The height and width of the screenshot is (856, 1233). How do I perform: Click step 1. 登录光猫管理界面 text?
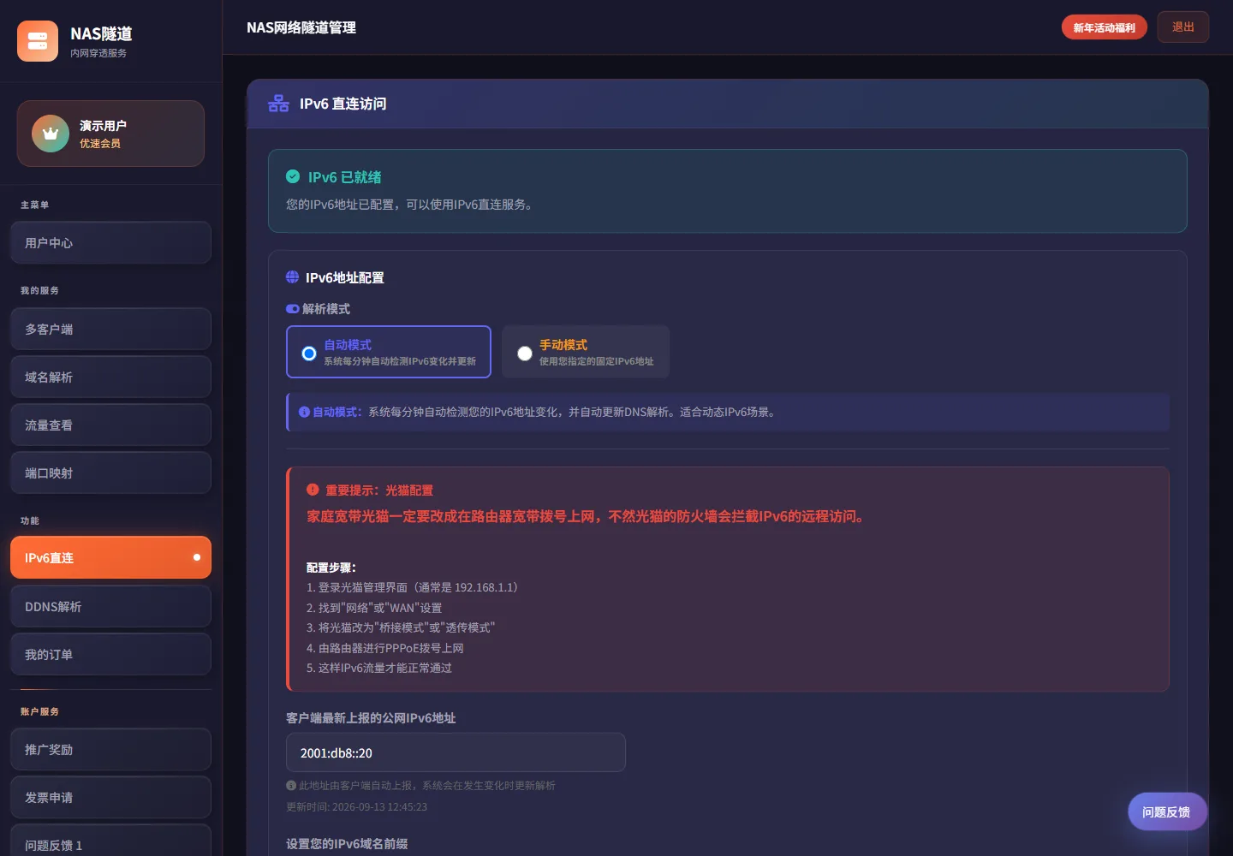tap(414, 587)
